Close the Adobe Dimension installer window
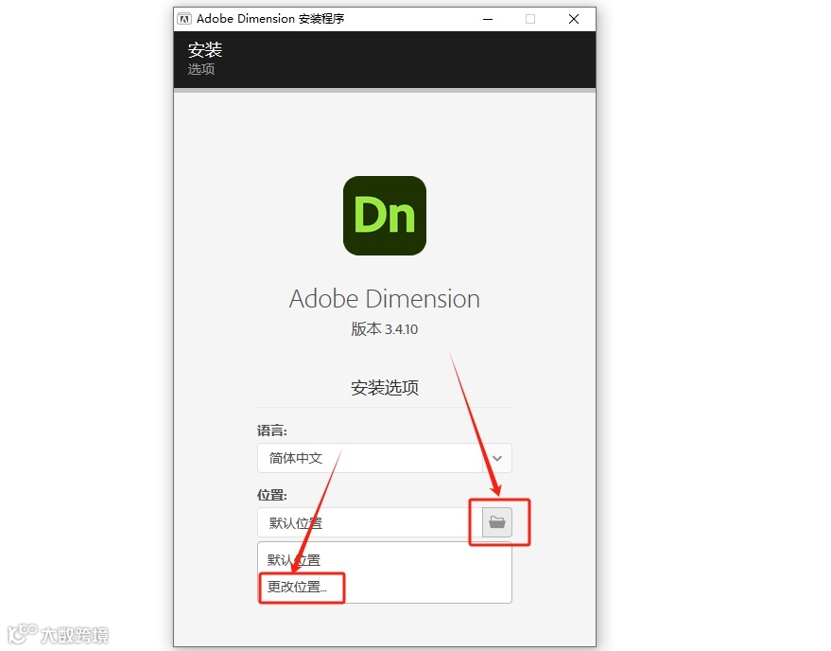 [x=574, y=19]
